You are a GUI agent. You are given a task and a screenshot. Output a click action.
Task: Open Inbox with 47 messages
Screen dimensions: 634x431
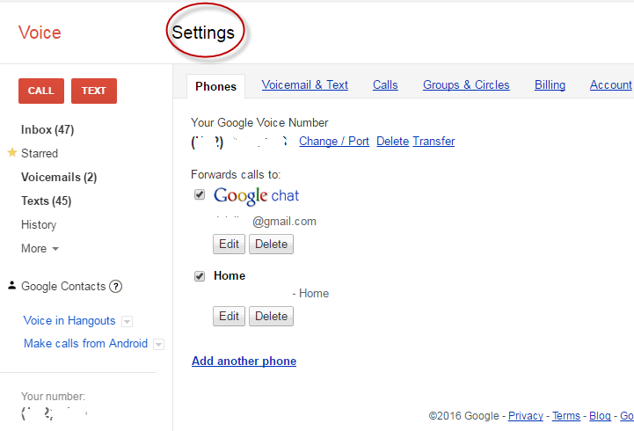pos(47,130)
